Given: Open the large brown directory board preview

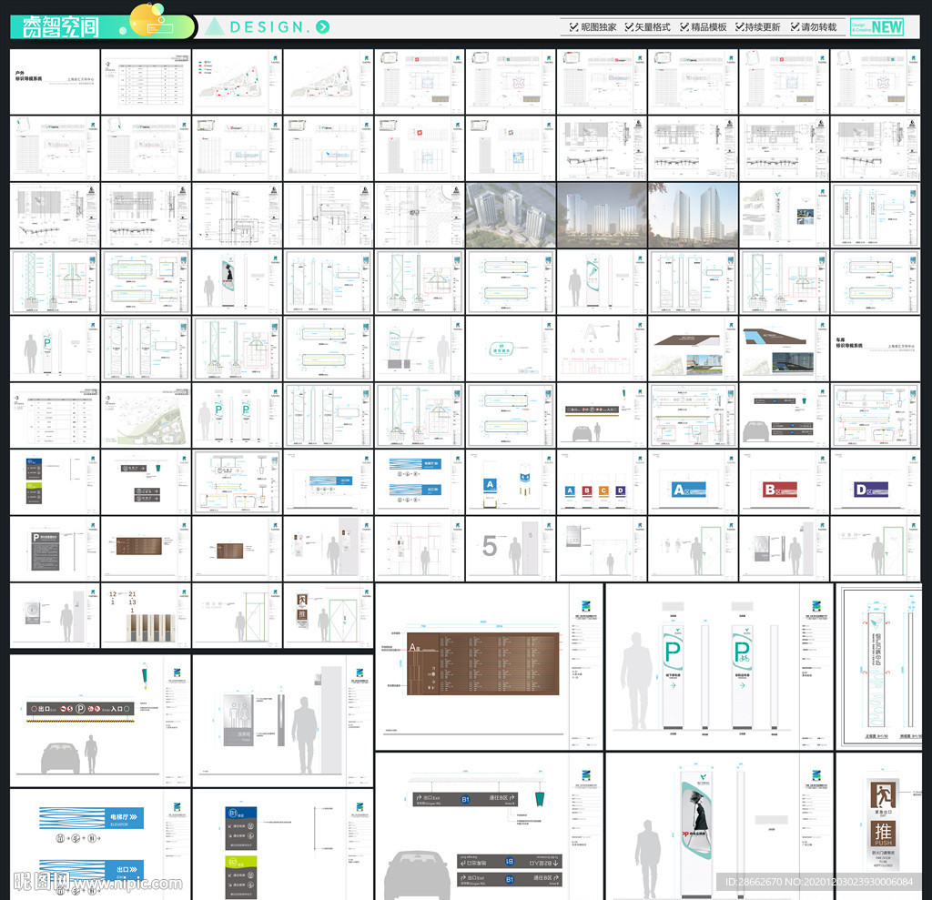Looking at the screenshot, I should (x=489, y=666).
